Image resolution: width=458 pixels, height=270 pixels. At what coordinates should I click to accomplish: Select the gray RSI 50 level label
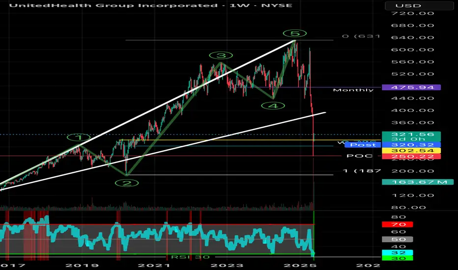pos(398,240)
